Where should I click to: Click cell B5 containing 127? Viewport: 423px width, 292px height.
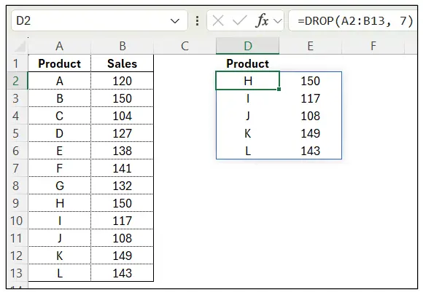[123, 133]
